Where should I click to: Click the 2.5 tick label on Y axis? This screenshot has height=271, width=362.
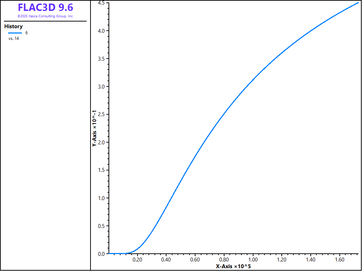click(101, 115)
